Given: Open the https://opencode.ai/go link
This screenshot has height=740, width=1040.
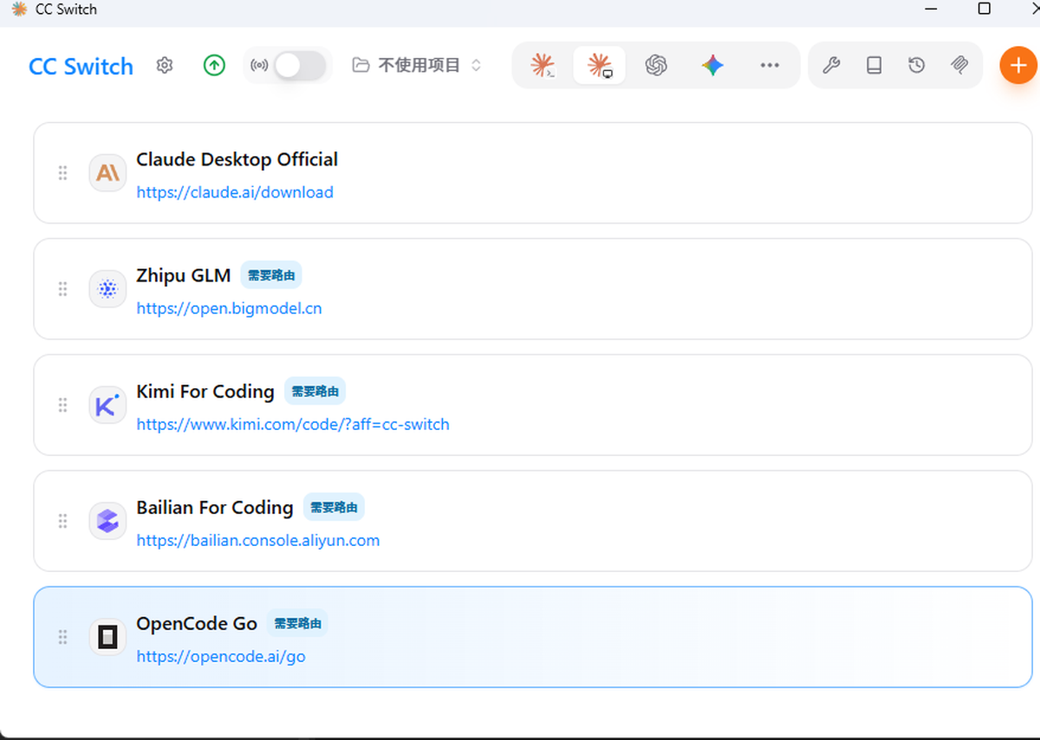Looking at the screenshot, I should (x=221, y=657).
